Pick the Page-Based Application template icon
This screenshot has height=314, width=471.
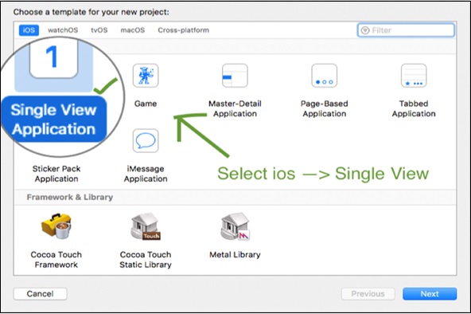click(x=324, y=76)
